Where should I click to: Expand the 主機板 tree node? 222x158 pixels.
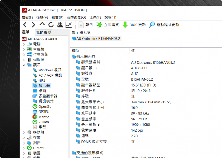click(x=24, y=50)
